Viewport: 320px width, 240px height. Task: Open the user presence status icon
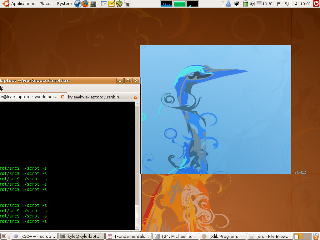228,4
